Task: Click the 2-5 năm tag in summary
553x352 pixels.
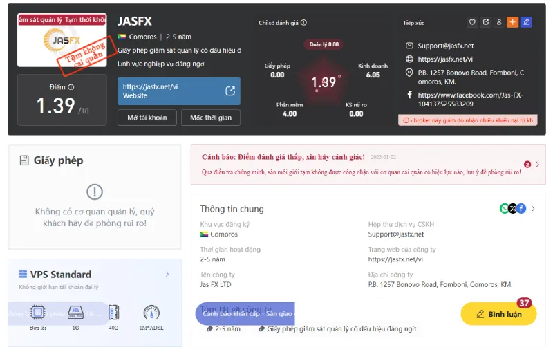Action: point(223,328)
